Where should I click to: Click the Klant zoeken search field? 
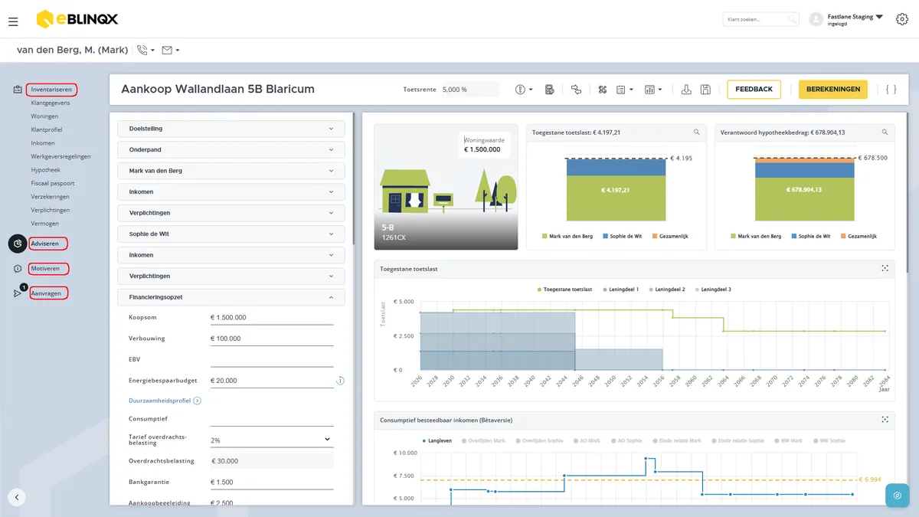coord(760,19)
